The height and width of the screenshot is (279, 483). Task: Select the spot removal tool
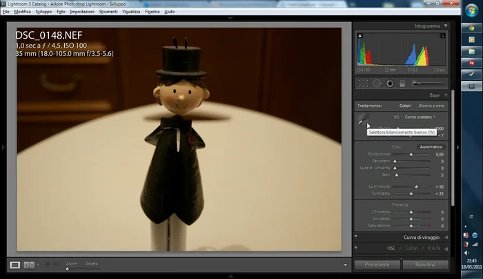coord(377,84)
